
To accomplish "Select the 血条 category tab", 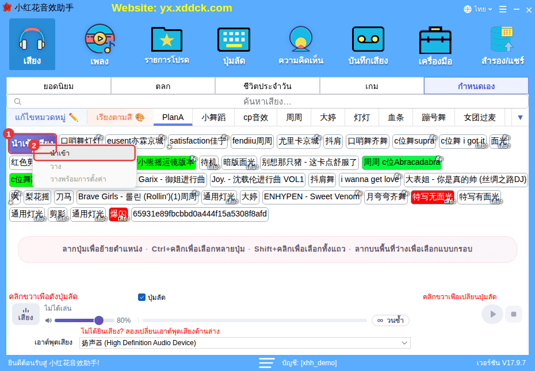I will click(x=396, y=118).
